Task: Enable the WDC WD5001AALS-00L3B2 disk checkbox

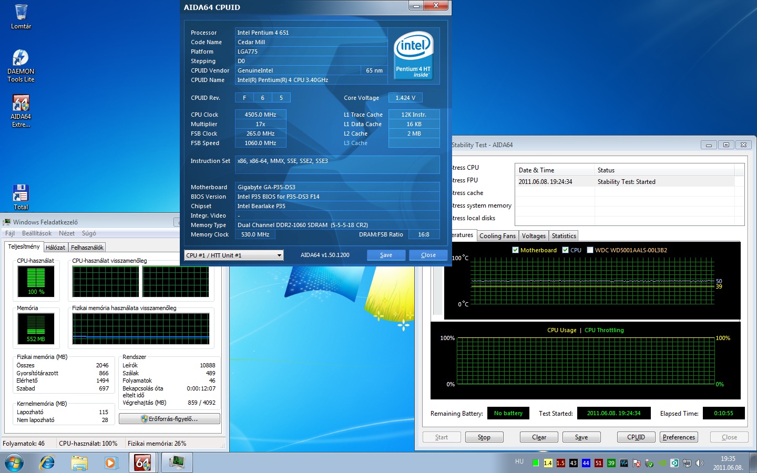Action: click(590, 250)
